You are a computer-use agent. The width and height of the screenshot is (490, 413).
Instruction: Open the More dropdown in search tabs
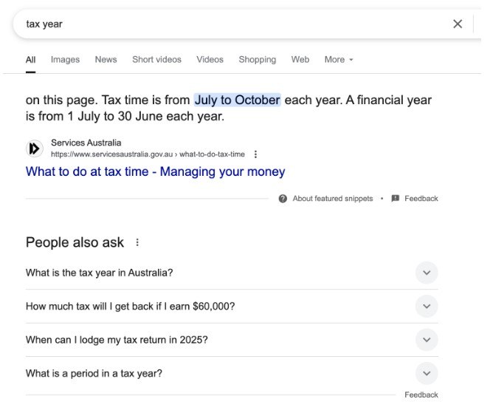pyautogui.click(x=339, y=59)
